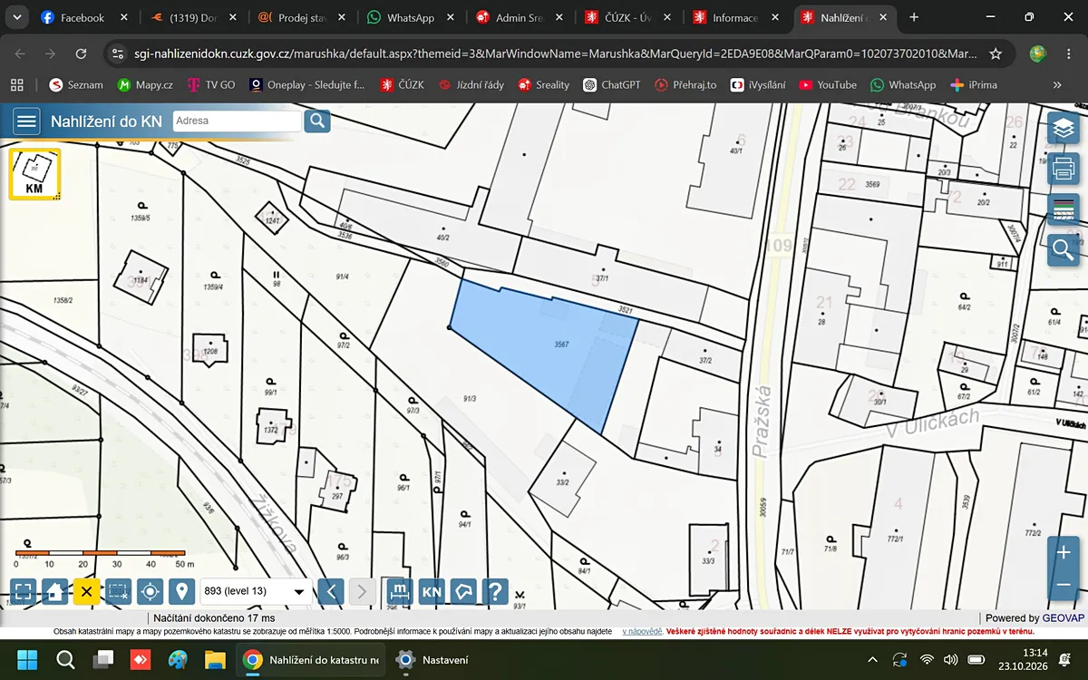The image size is (1088, 680).
Task: Open the help question mark button
Action: (x=495, y=592)
